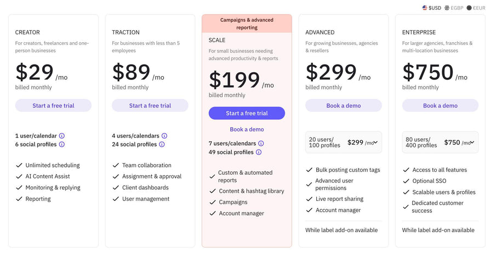Switch currency to GBP
491x253 pixels.
[454, 8]
